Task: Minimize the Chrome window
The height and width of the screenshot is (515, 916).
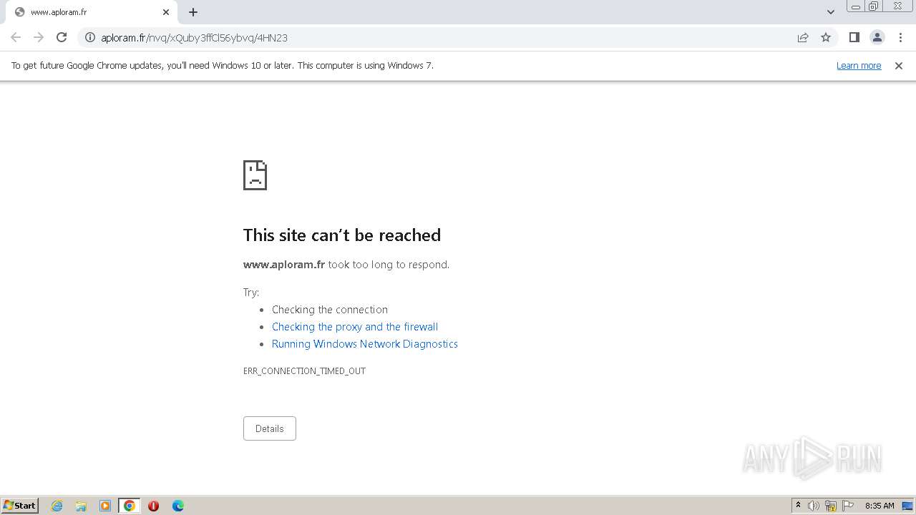Action: (855, 6)
